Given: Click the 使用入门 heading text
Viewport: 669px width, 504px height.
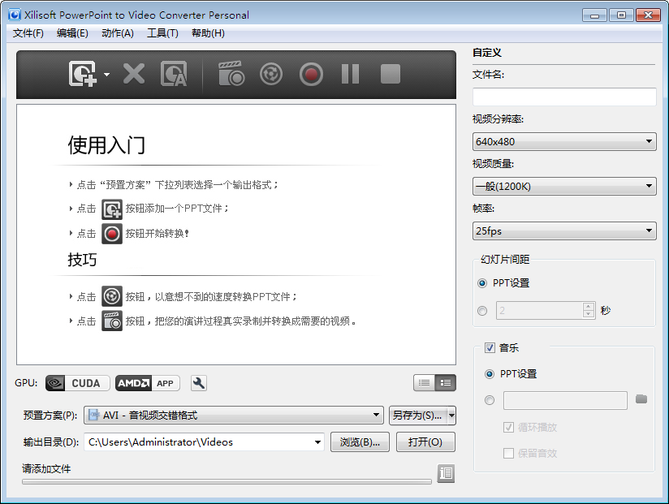Looking at the screenshot, I should (x=106, y=145).
